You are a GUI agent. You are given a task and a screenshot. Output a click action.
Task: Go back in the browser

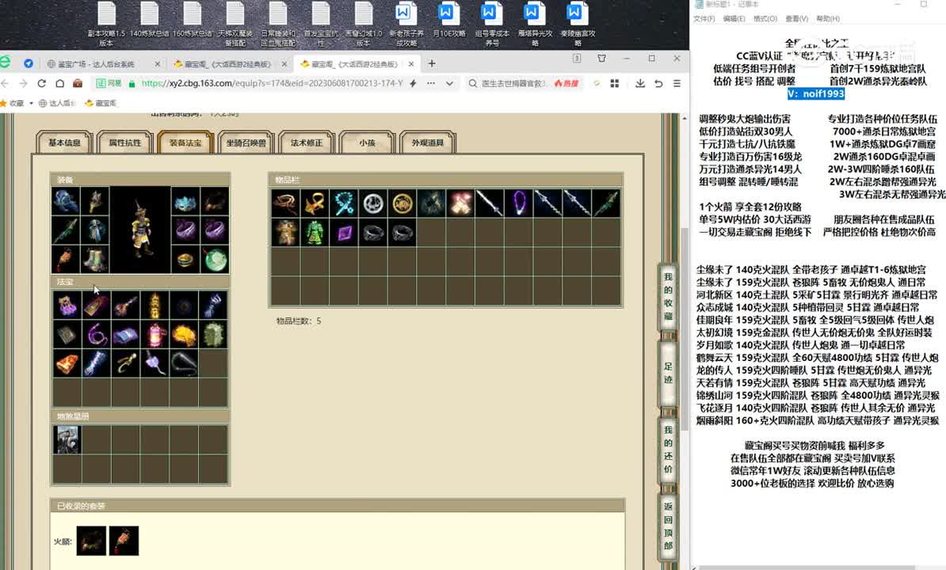pyautogui.click(x=6, y=83)
